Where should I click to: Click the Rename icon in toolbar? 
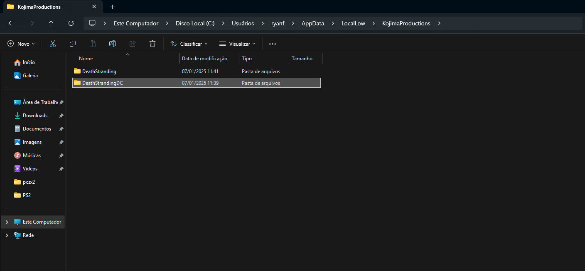(x=113, y=44)
